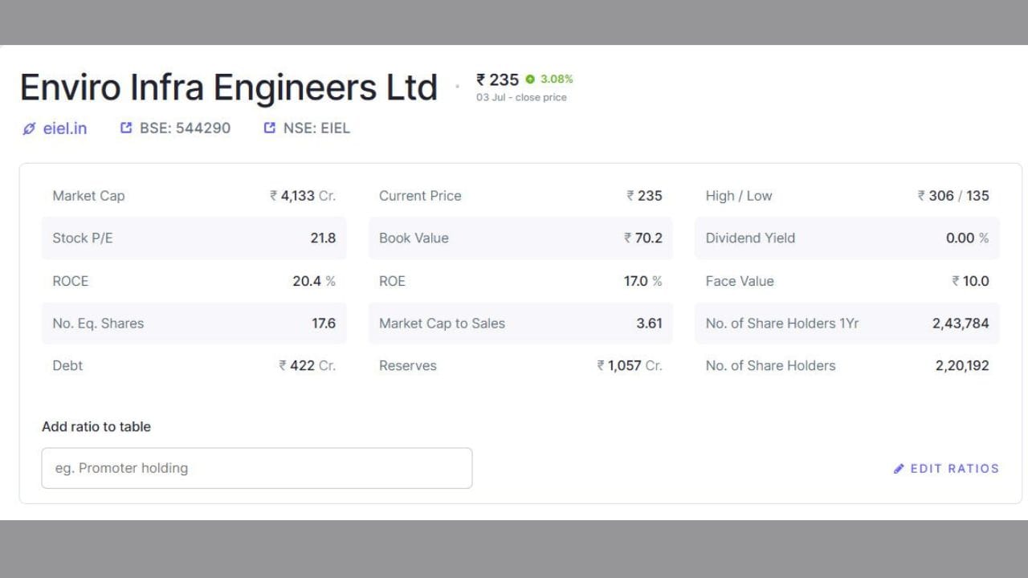This screenshot has height=578, width=1028.
Task: Open the eiel.in website link
Action: (x=55, y=128)
